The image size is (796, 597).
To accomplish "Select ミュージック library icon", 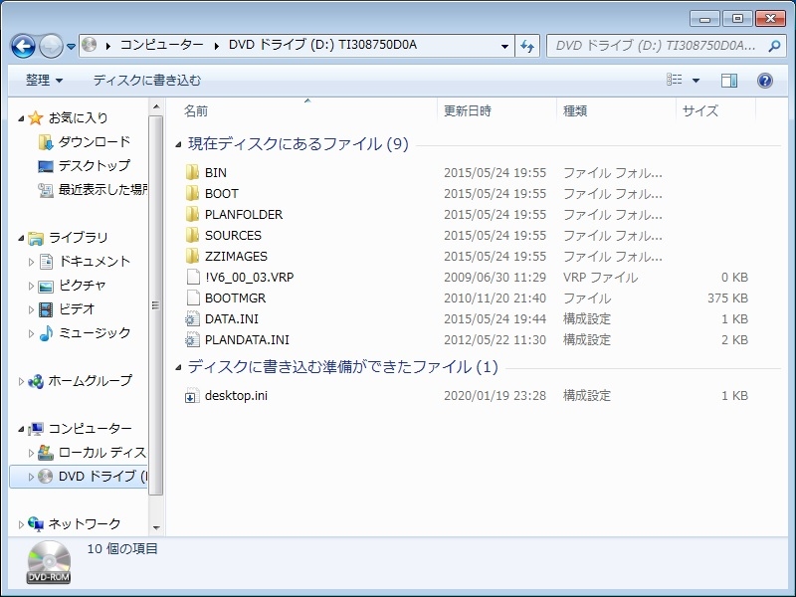I will [x=46, y=333].
